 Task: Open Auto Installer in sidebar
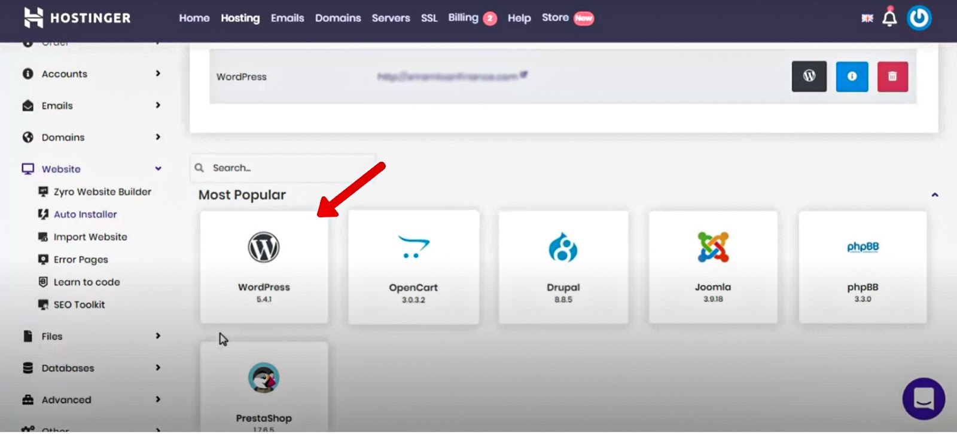pyautogui.click(x=85, y=214)
